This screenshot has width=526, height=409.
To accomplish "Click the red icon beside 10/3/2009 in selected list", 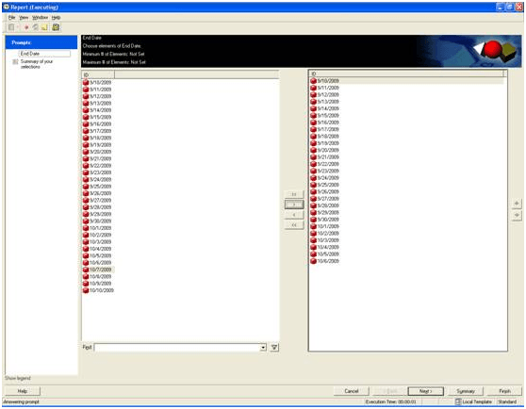I will click(313, 240).
